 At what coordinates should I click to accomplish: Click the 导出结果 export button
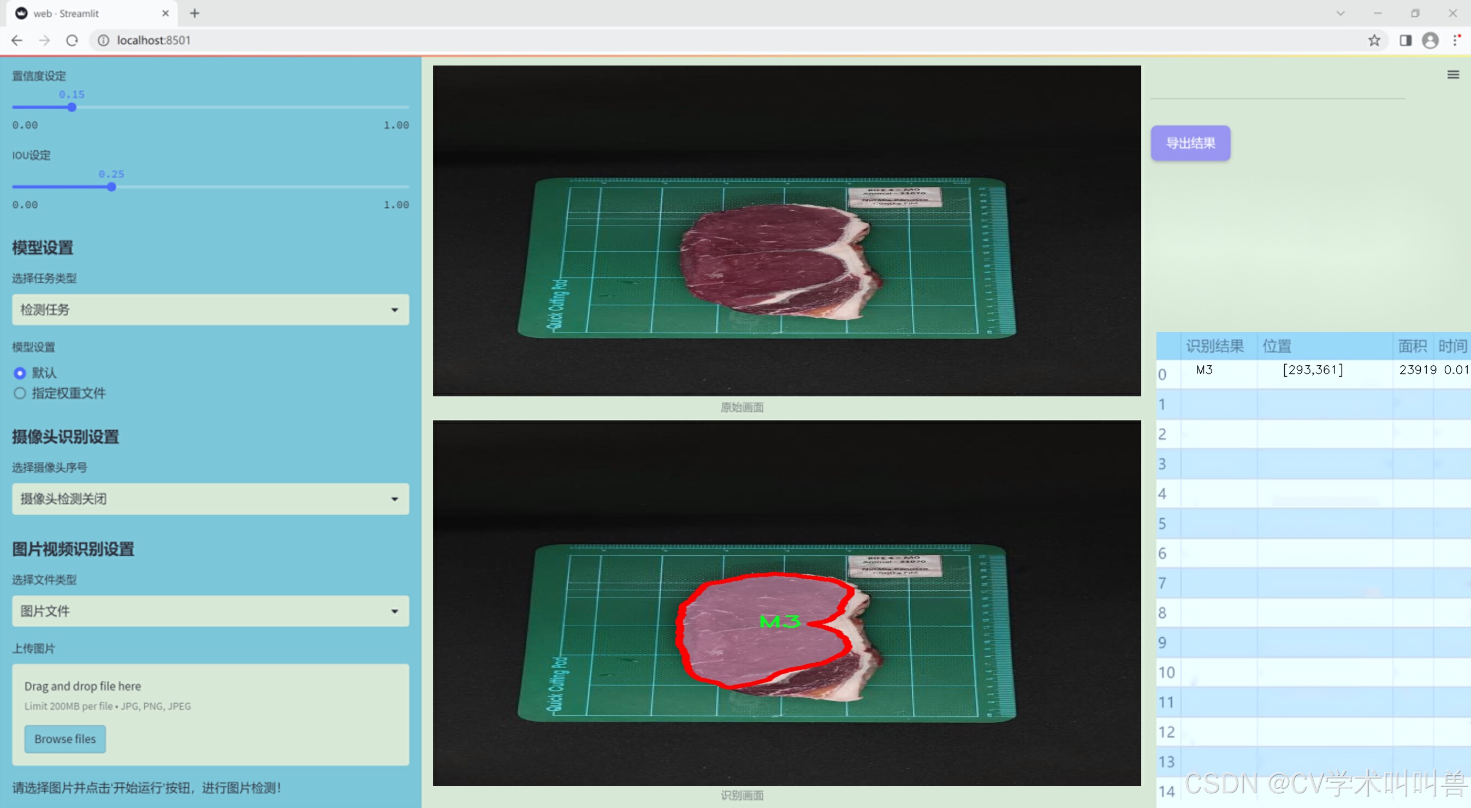pos(1190,142)
